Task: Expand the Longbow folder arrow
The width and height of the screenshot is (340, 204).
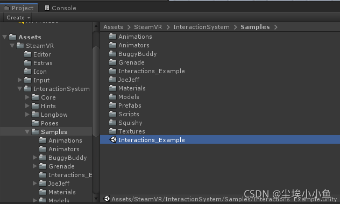Action: pyautogui.click(x=27, y=115)
